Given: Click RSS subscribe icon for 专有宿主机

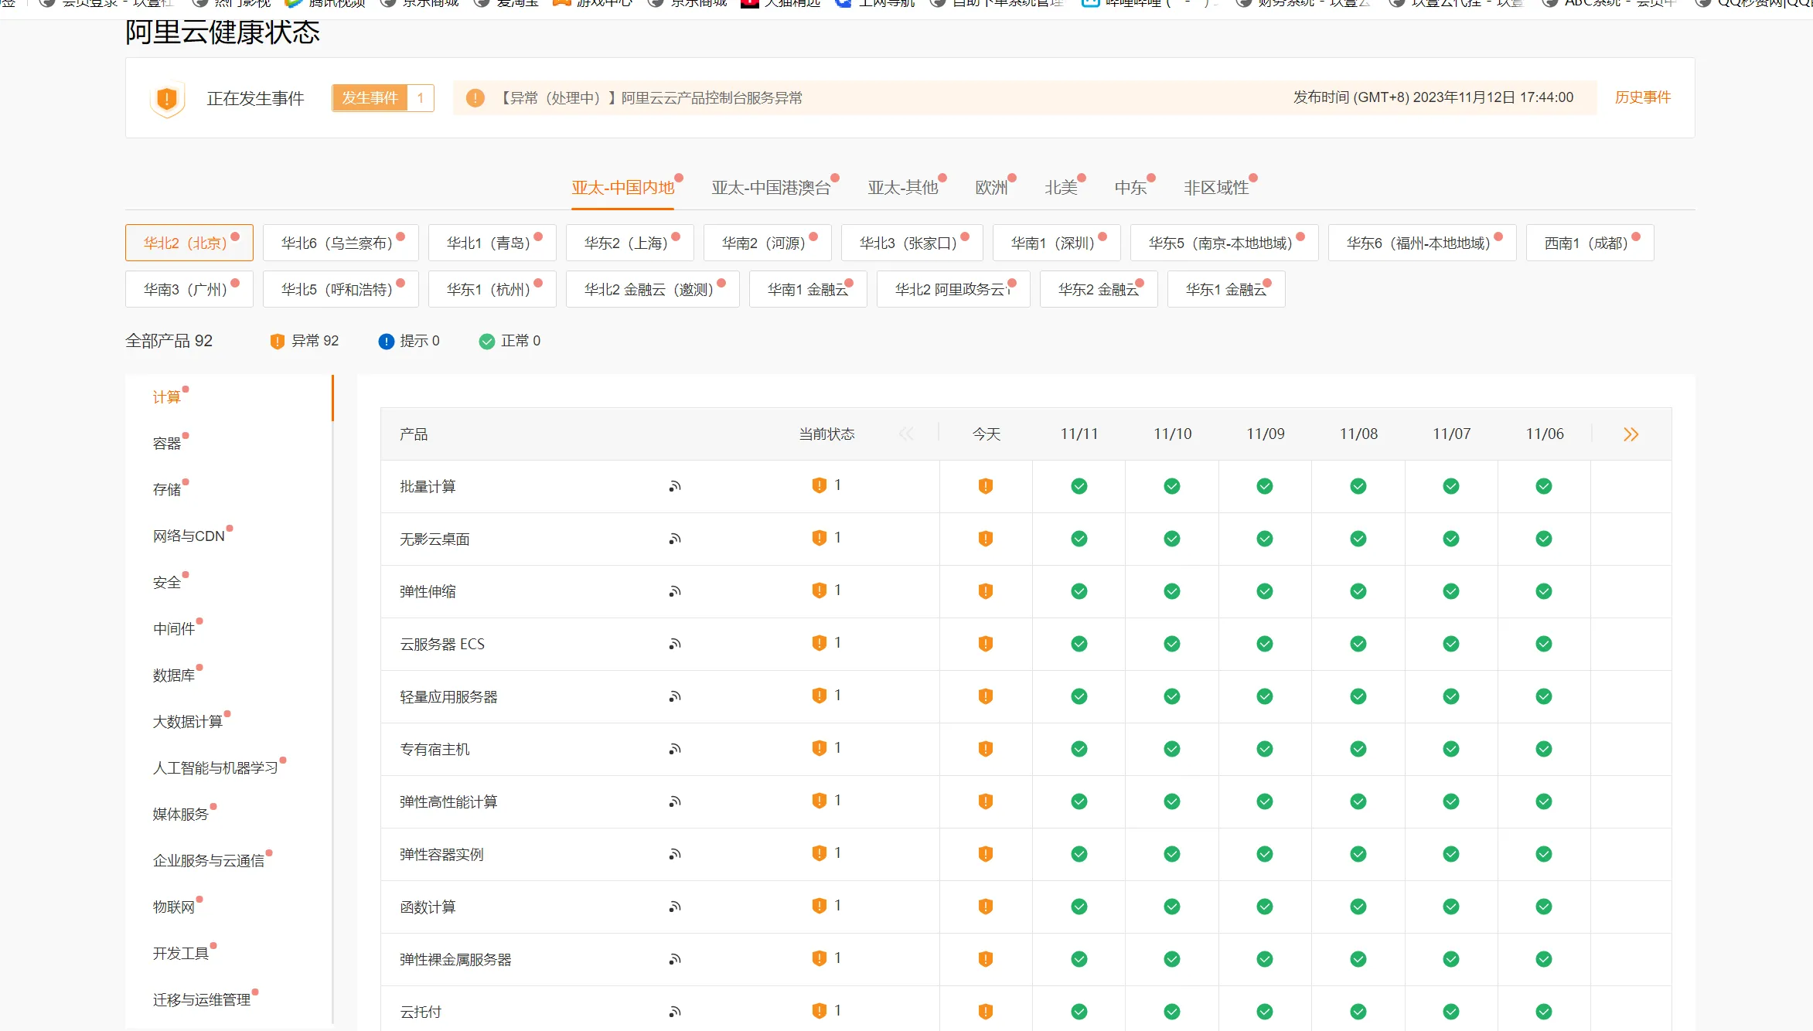Looking at the screenshot, I should pyautogui.click(x=675, y=749).
